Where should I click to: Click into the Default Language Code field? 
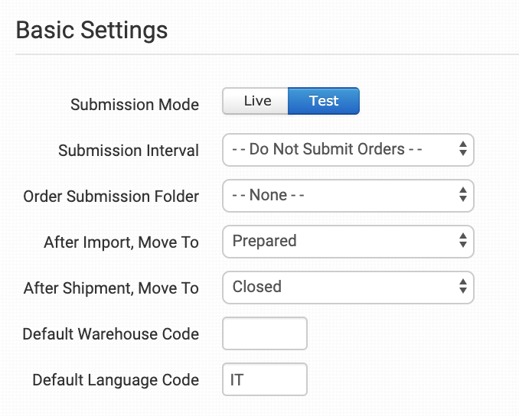tap(264, 379)
